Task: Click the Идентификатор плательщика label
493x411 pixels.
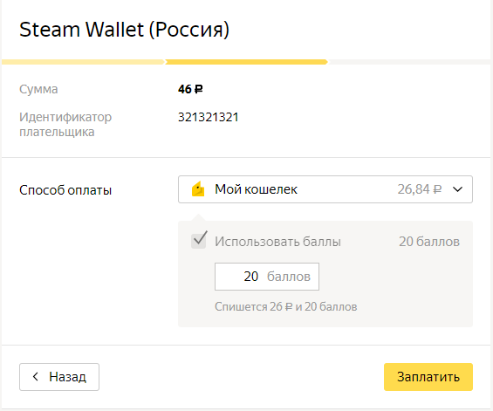Action: pyautogui.click(x=65, y=124)
